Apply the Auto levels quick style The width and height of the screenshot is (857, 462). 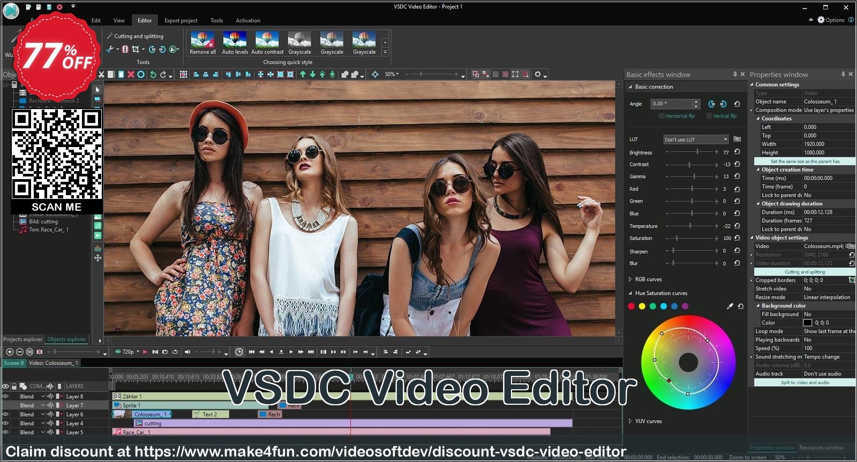pos(235,43)
